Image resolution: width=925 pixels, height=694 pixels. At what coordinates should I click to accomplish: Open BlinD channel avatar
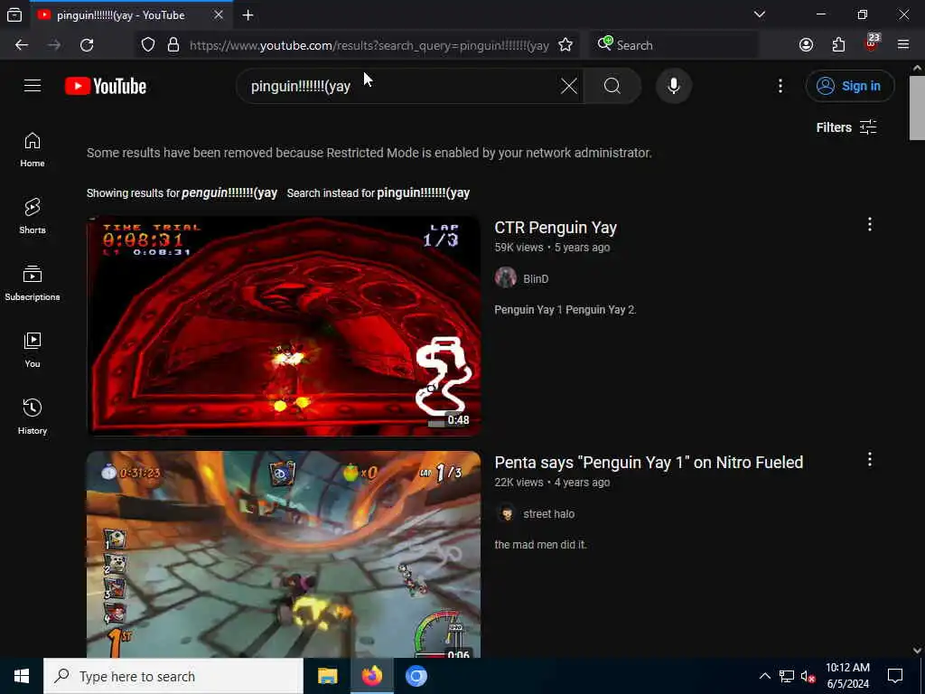coord(506,278)
